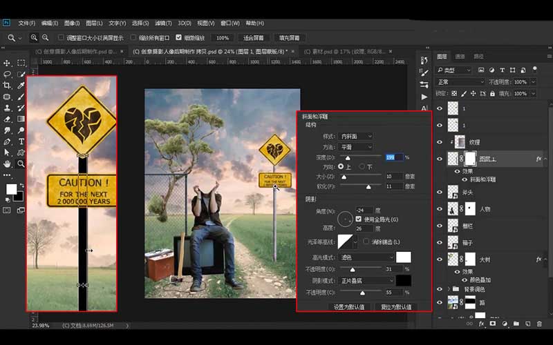553x345 pixels.
Task: Select the Zoom tool in the toolbox
Action: [21, 164]
